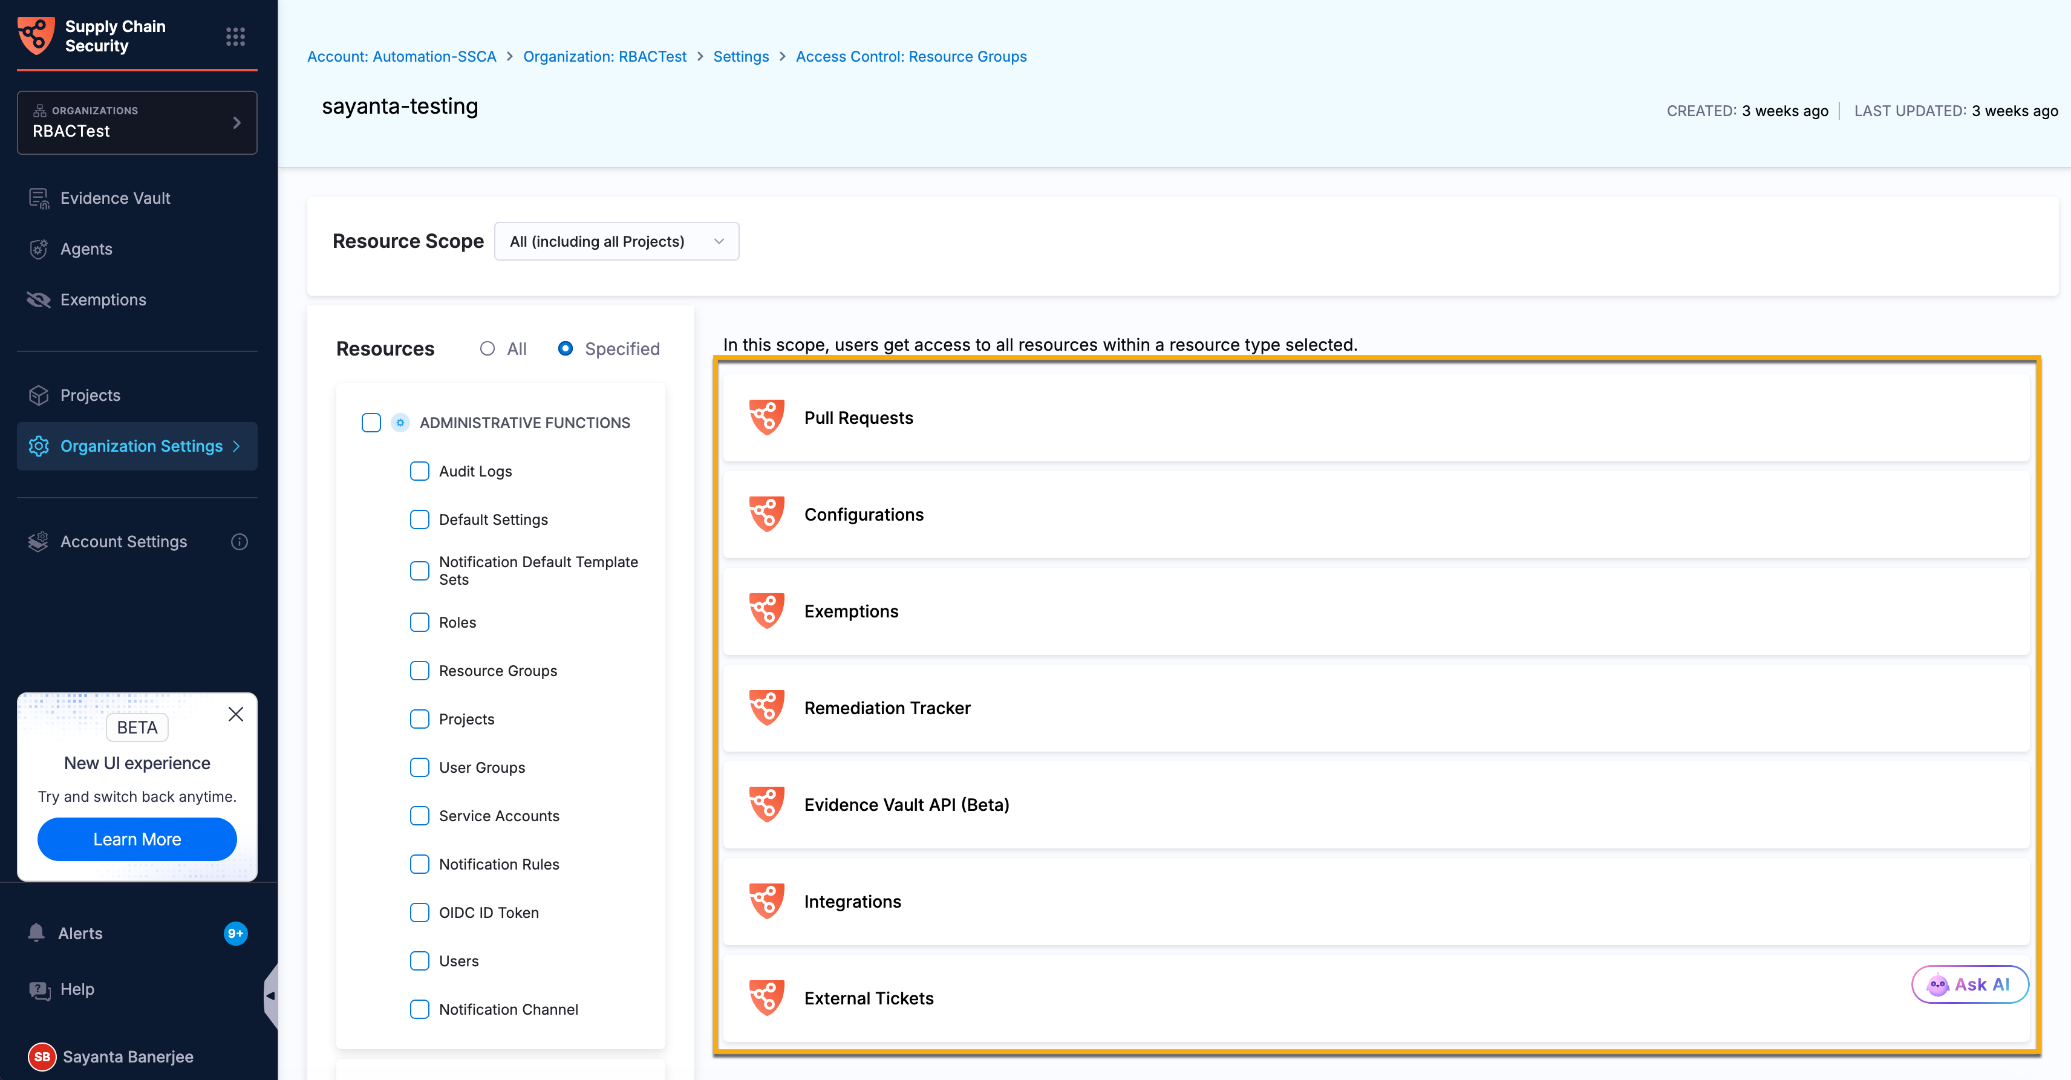This screenshot has width=2071, height=1080.
Task: Click the Supply Chain Security logo
Action: coord(36,35)
